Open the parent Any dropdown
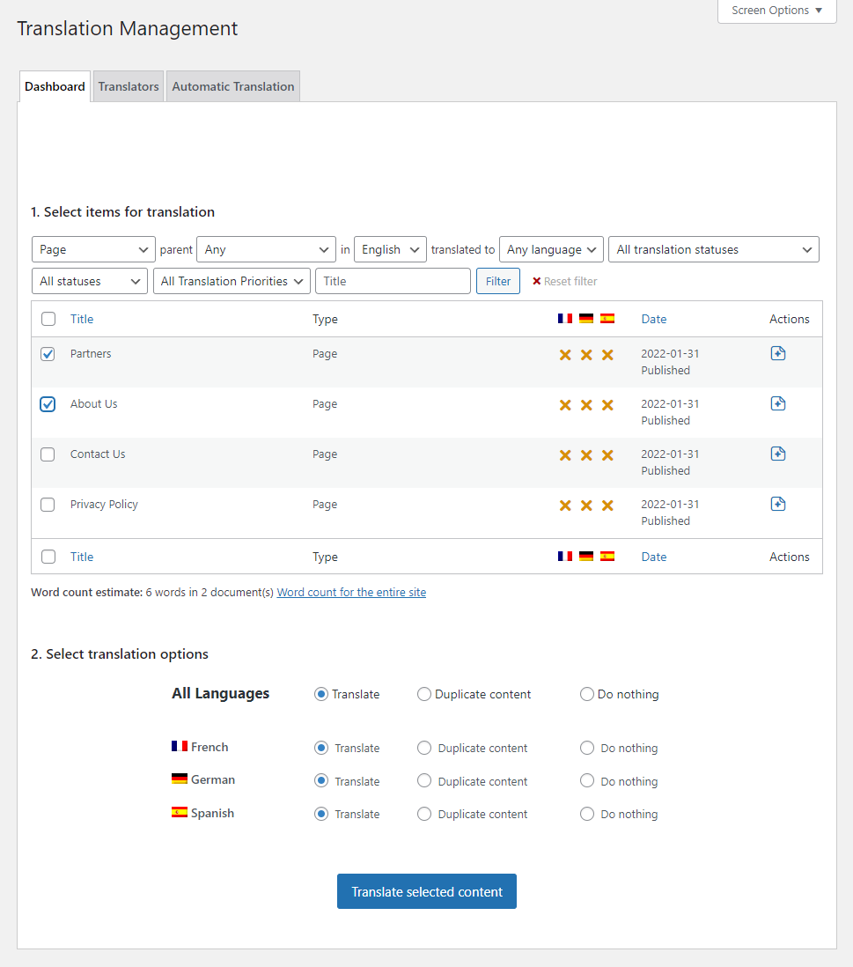 pyautogui.click(x=266, y=249)
